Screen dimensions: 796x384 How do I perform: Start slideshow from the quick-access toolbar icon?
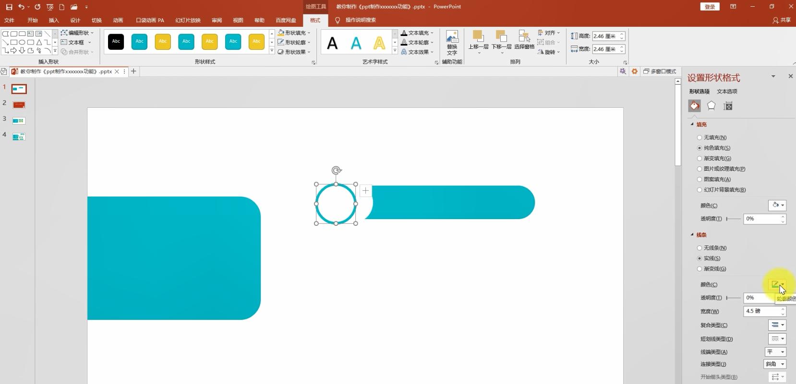(x=50, y=7)
